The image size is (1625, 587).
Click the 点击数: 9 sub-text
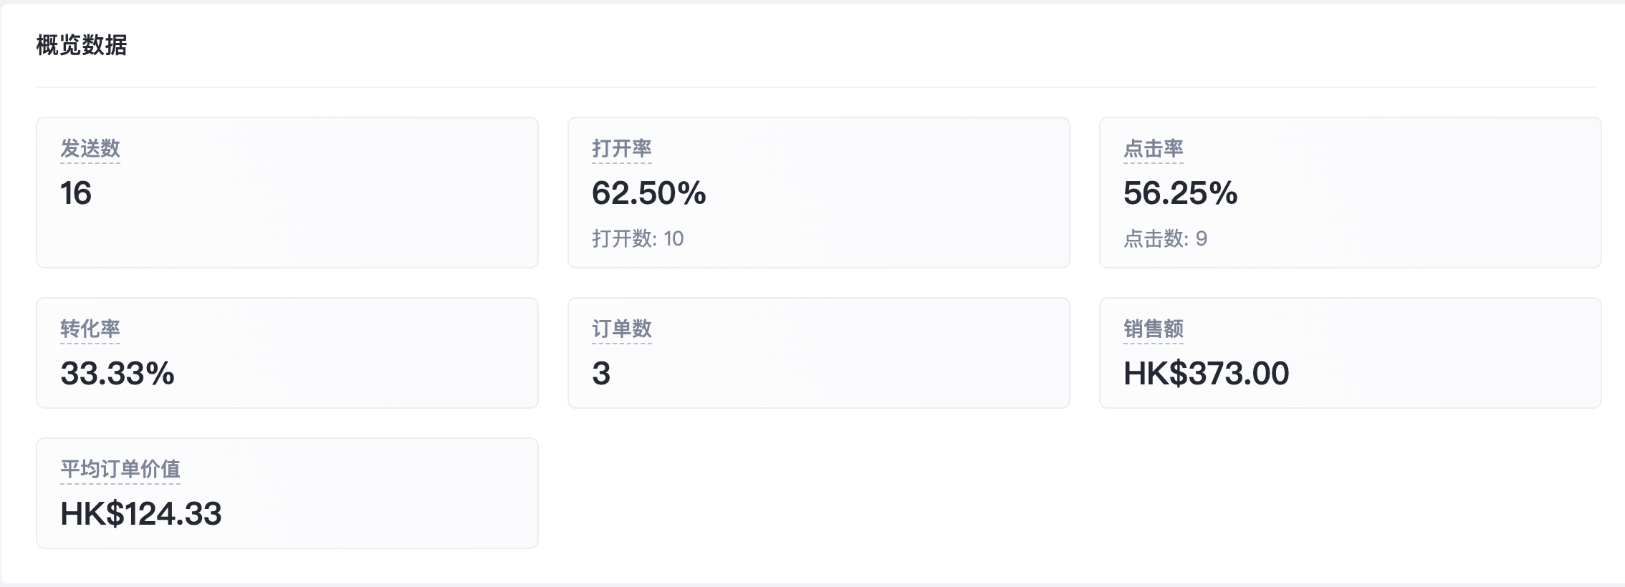1165,238
